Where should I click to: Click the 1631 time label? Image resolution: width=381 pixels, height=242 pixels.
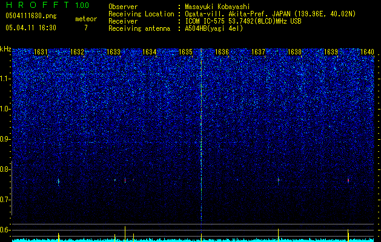coord(41,52)
